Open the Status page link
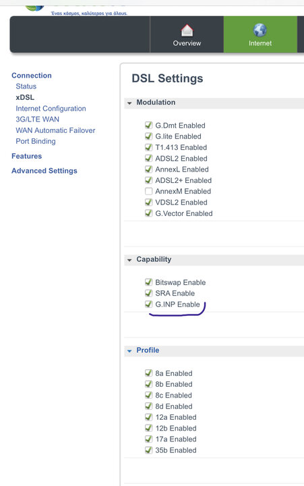This screenshot has width=304, height=486. [x=26, y=86]
